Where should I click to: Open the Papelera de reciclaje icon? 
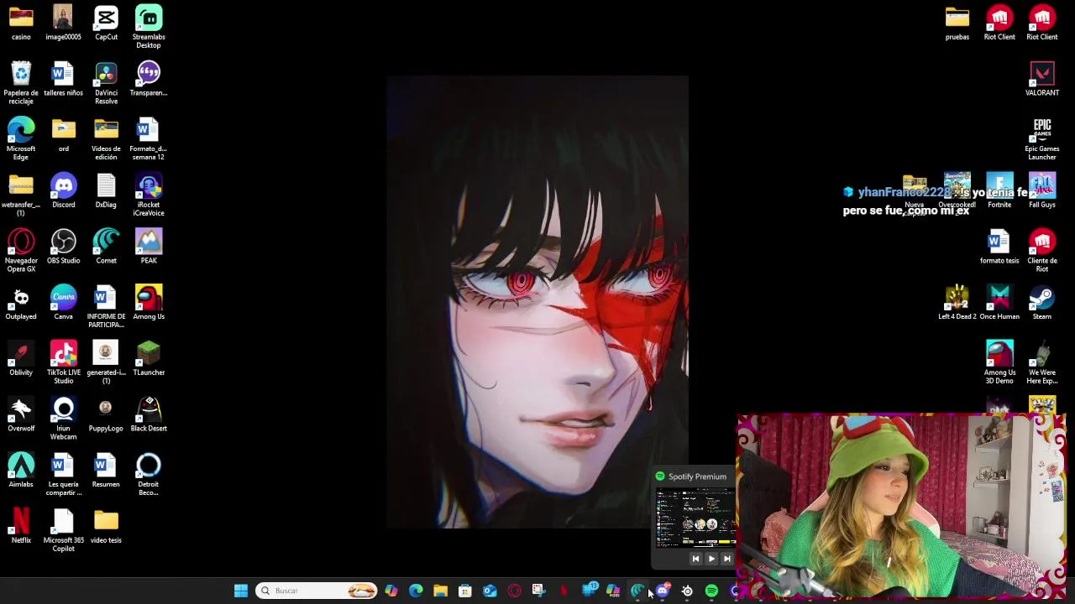[x=21, y=83]
